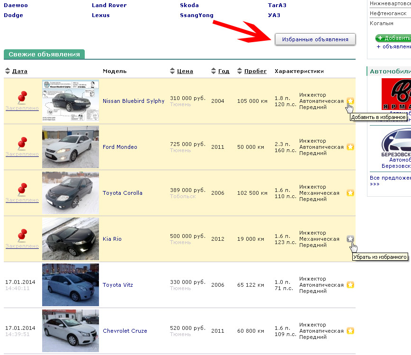
Task: Click the pin icon on Toyota Corolla row
Action: 22,189
